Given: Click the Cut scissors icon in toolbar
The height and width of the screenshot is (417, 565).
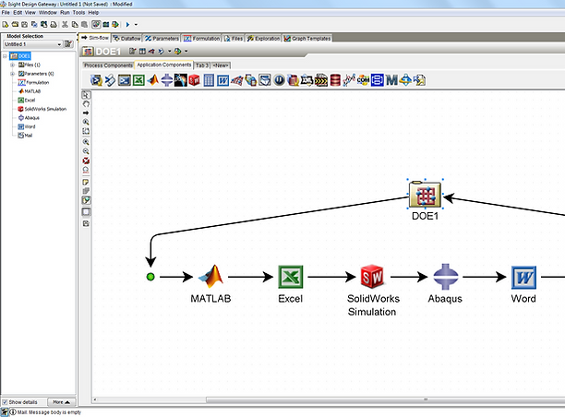Looking at the screenshot, I should (x=65, y=25).
